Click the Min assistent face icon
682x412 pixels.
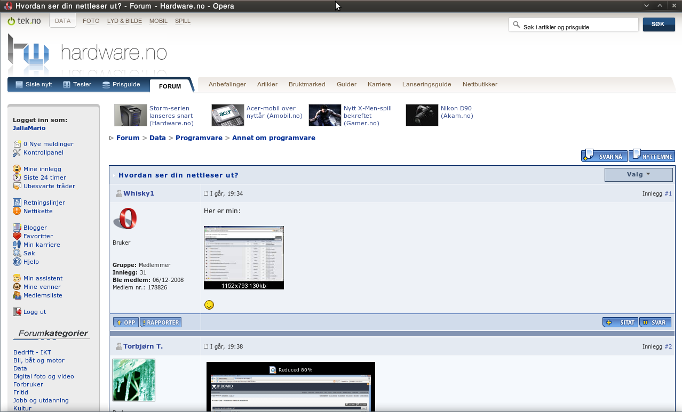[x=17, y=278]
